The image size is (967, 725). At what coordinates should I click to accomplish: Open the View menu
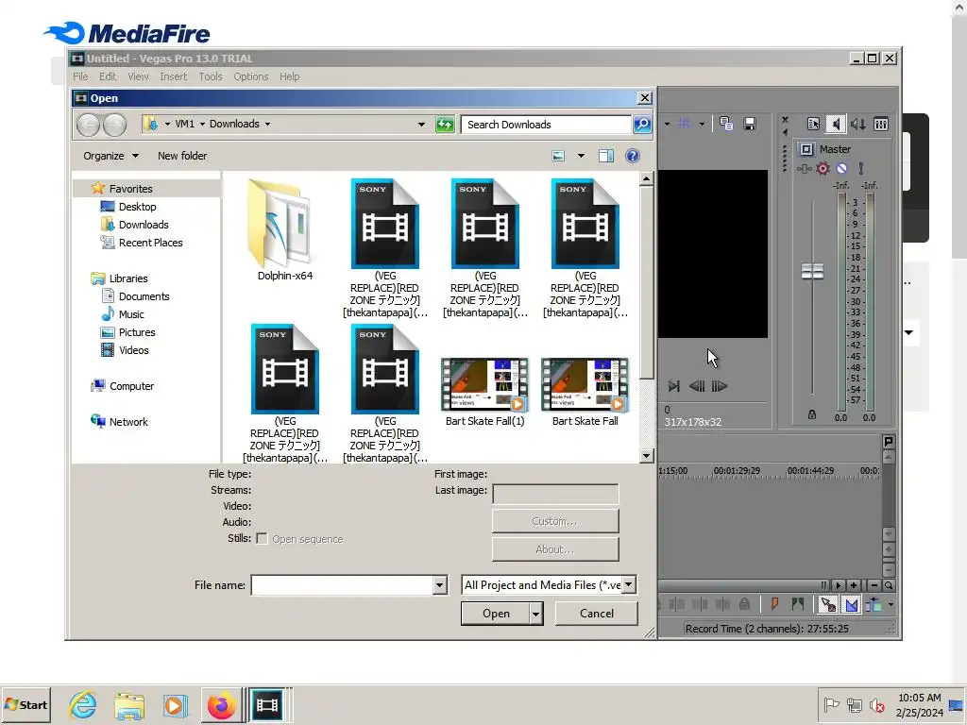pyautogui.click(x=138, y=76)
